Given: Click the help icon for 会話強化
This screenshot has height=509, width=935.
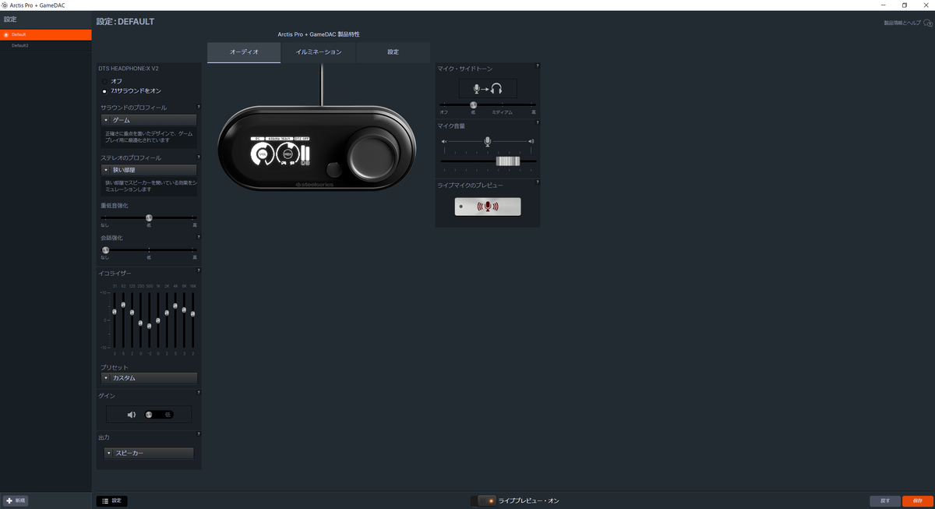Looking at the screenshot, I should tap(199, 236).
